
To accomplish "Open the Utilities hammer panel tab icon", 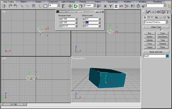I will pos(168,12).
